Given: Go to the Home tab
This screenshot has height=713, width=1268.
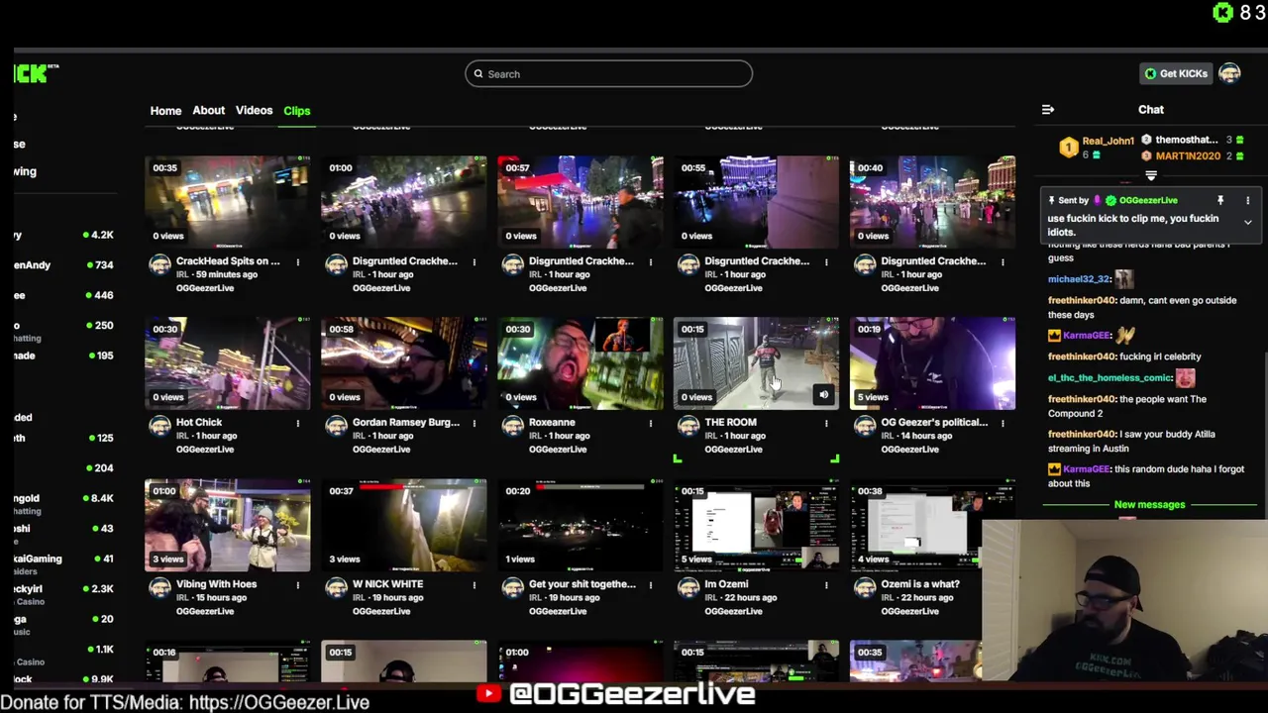Looking at the screenshot, I should click(x=165, y=110).
